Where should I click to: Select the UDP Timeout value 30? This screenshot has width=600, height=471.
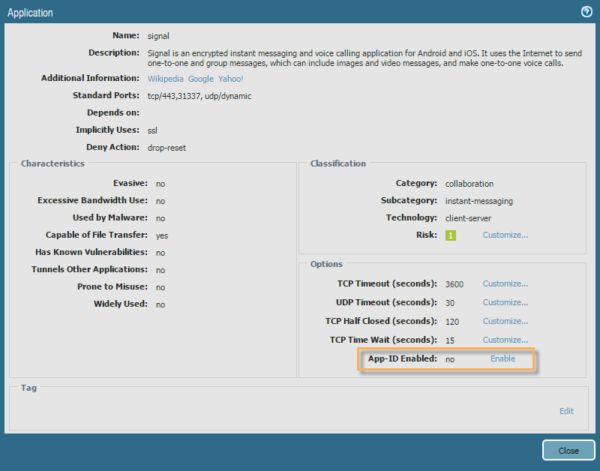coord(450,303)
